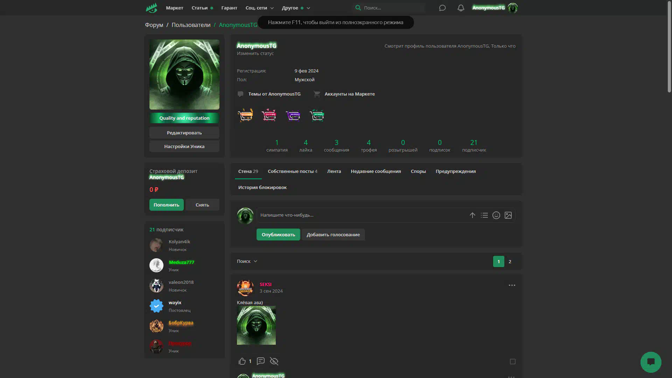Open the image attached to SEKSI post
Image resolution: width=672 pixels, height=378 pixels.
pos(256,325)
